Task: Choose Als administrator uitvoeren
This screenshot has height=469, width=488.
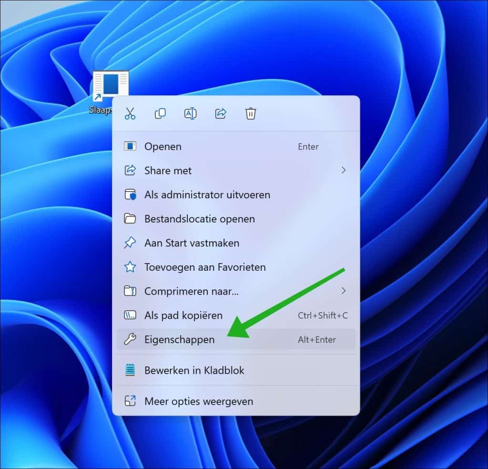Action: click(x=236, y=194)
